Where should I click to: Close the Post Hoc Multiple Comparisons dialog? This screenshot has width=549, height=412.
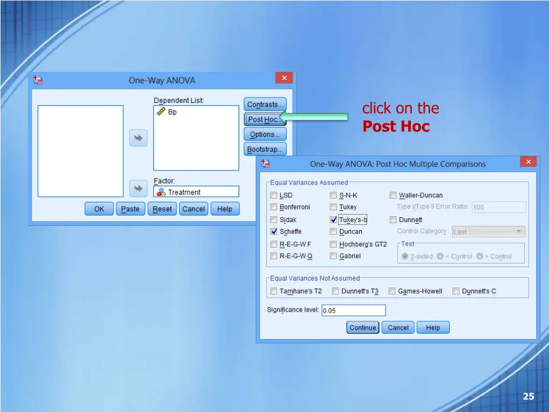point(528,161)
